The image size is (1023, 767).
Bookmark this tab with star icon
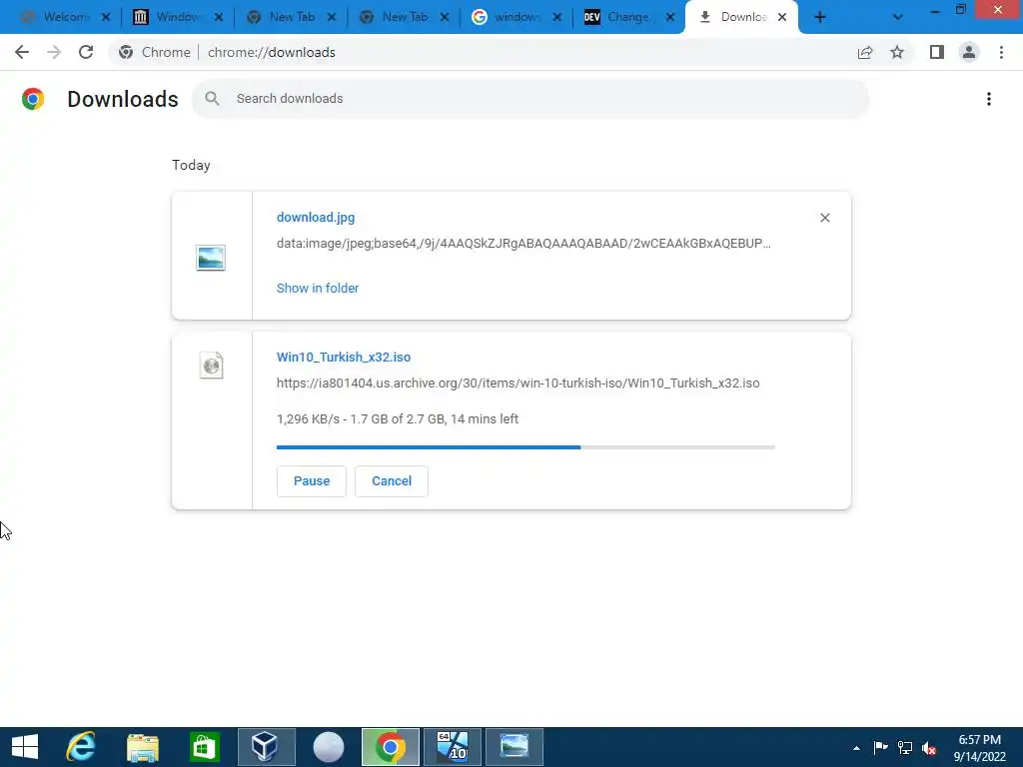pyautogui.click(x=897, y=52)
